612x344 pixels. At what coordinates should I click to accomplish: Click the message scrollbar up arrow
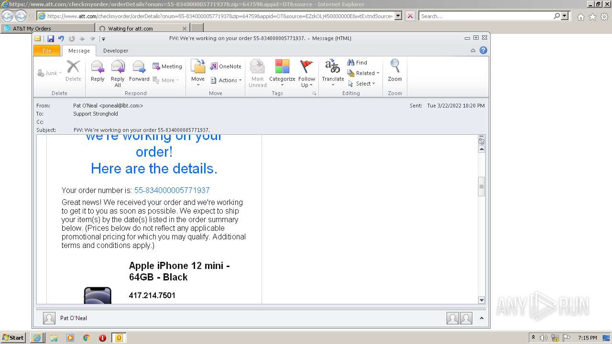481,150
